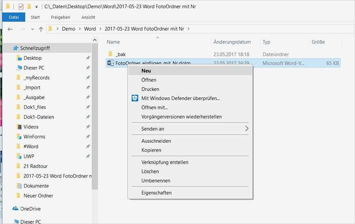355x224 pixels.
Task: Click the Windows Defender shield icon
Action: pyautogui.click(x=135, y=98)
